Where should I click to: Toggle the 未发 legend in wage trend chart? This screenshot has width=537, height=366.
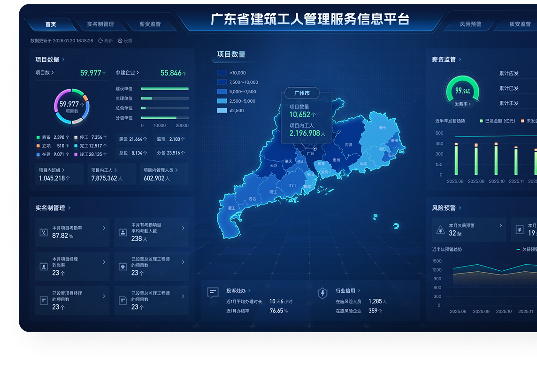click(529, 121)
